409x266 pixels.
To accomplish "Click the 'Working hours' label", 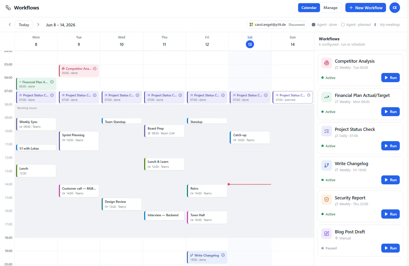I will 27,108.
